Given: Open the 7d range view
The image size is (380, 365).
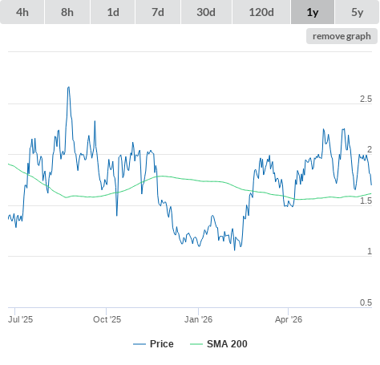Looking at the screenshot, I should click(158, 12).
